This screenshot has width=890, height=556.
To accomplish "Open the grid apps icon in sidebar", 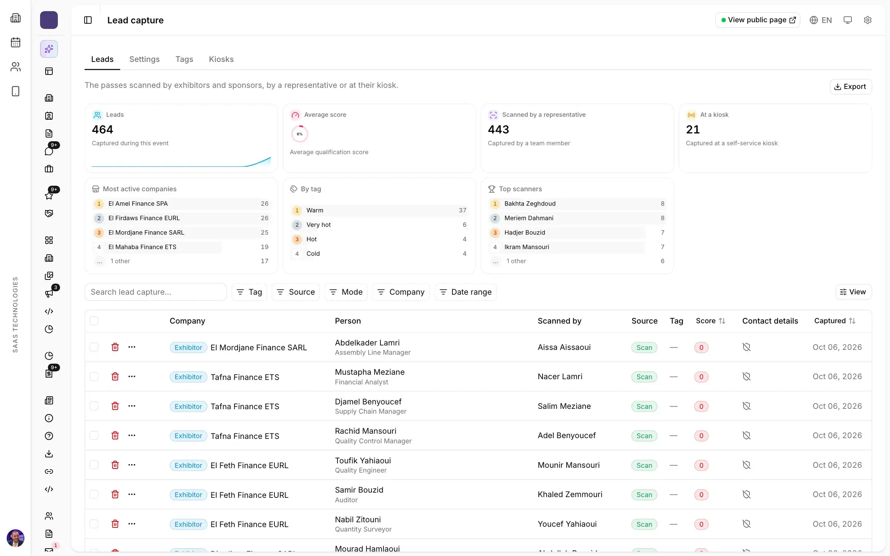I will [x=49, y=240].
